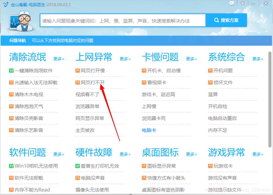This screenshot has width=273, height=195.
Task: Click 清除乐艺影音
Action: click(x=29, y=130)
